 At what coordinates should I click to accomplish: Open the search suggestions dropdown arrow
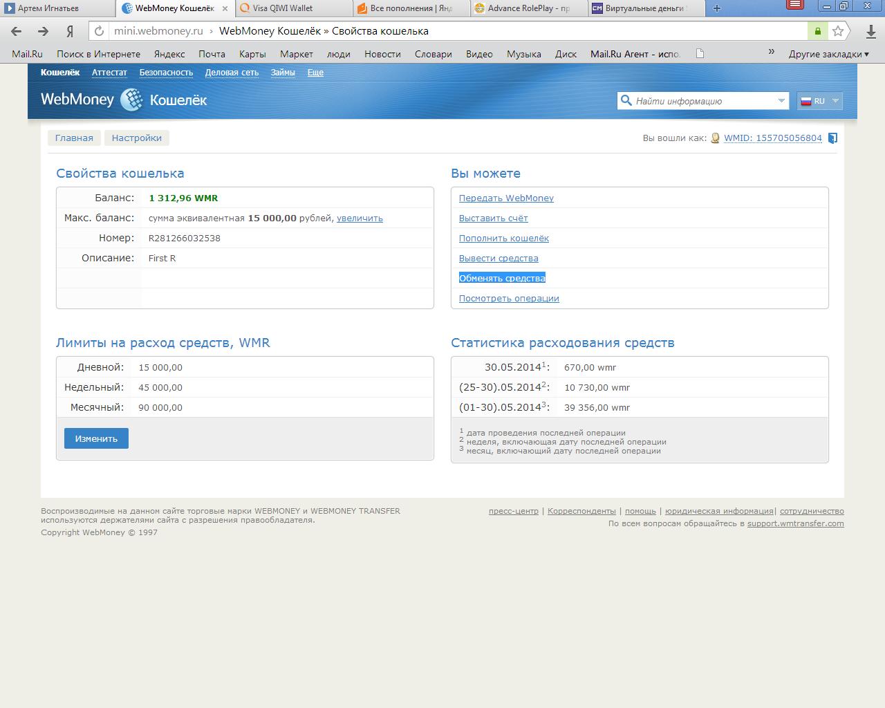pos(781,101)
